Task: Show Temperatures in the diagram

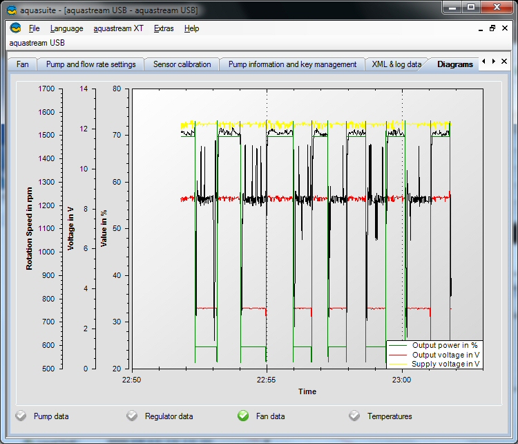Action: click(354, 416)
